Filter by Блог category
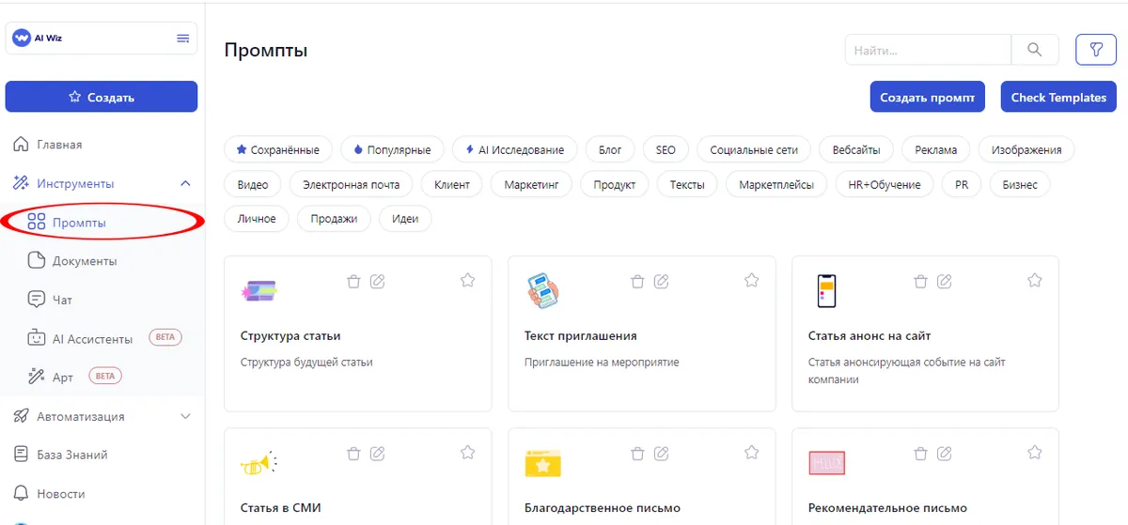This screenshot has width=1128, height=525. click(610, 149)
